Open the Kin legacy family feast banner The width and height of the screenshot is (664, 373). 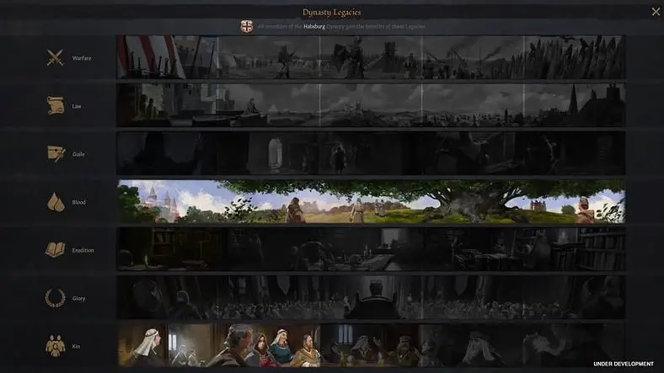point(371,345)
